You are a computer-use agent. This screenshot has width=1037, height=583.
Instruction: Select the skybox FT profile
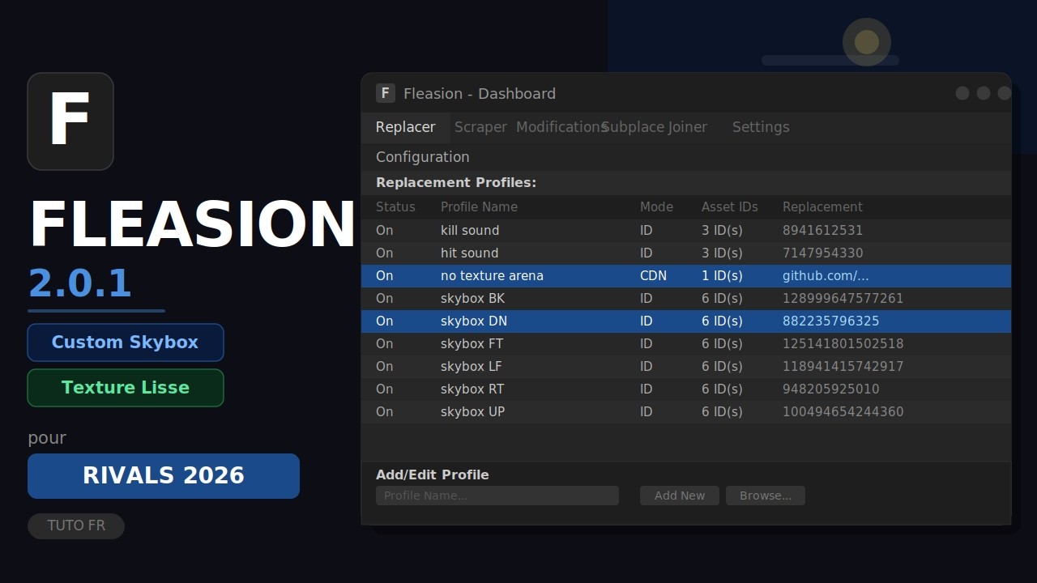pos(686,344)
